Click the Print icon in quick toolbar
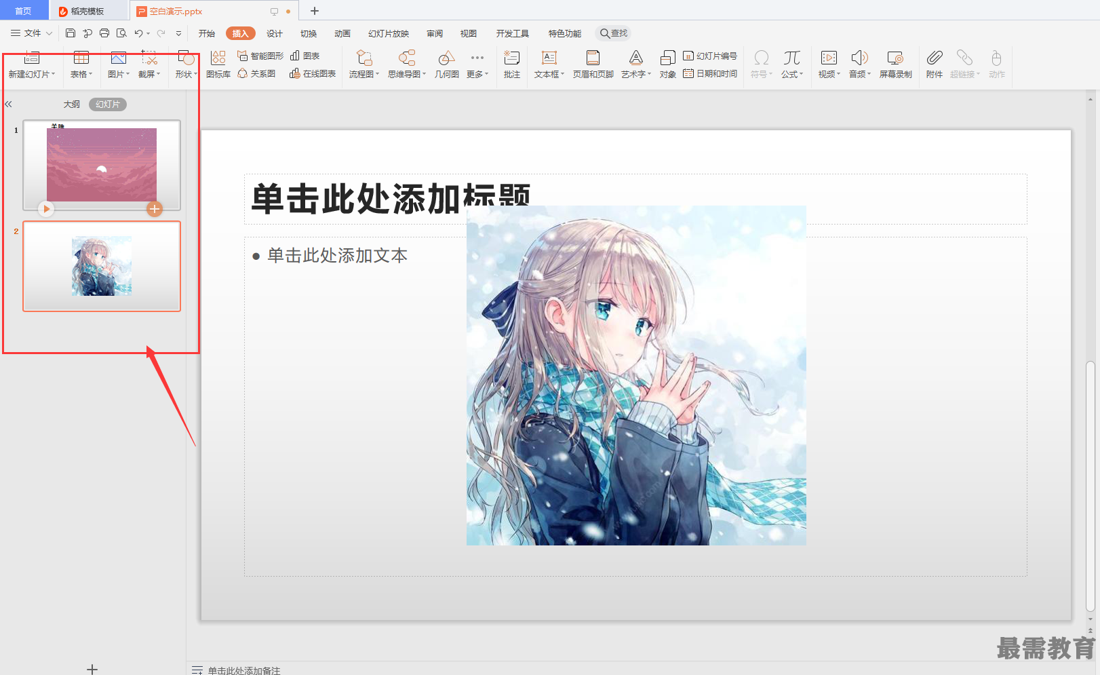Screen dimensions: 1100x675 (x=104, y=33)
